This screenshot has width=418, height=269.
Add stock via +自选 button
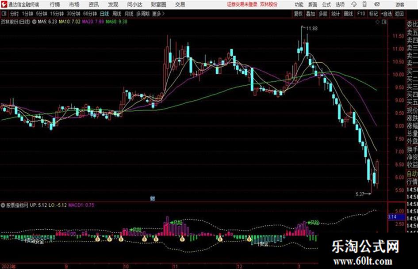(x=386, y=14)
